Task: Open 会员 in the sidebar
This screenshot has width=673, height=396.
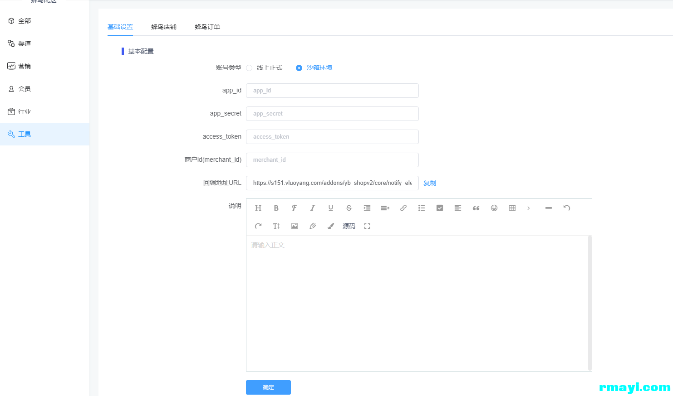Action: tap(44, 89)
